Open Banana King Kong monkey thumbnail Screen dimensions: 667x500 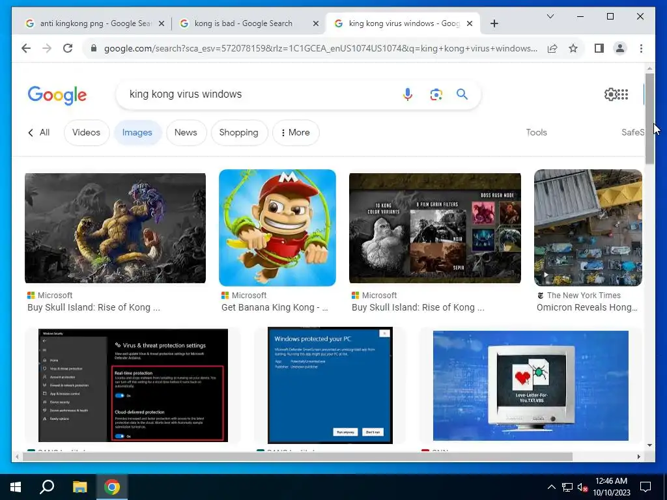tap(277, 228)
